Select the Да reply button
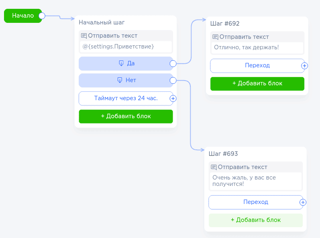 pos(126,63)
